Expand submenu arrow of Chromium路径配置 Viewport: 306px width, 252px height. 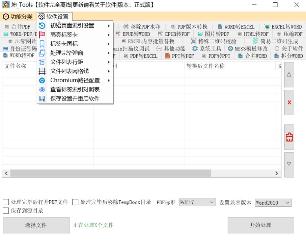coord(109,81)
